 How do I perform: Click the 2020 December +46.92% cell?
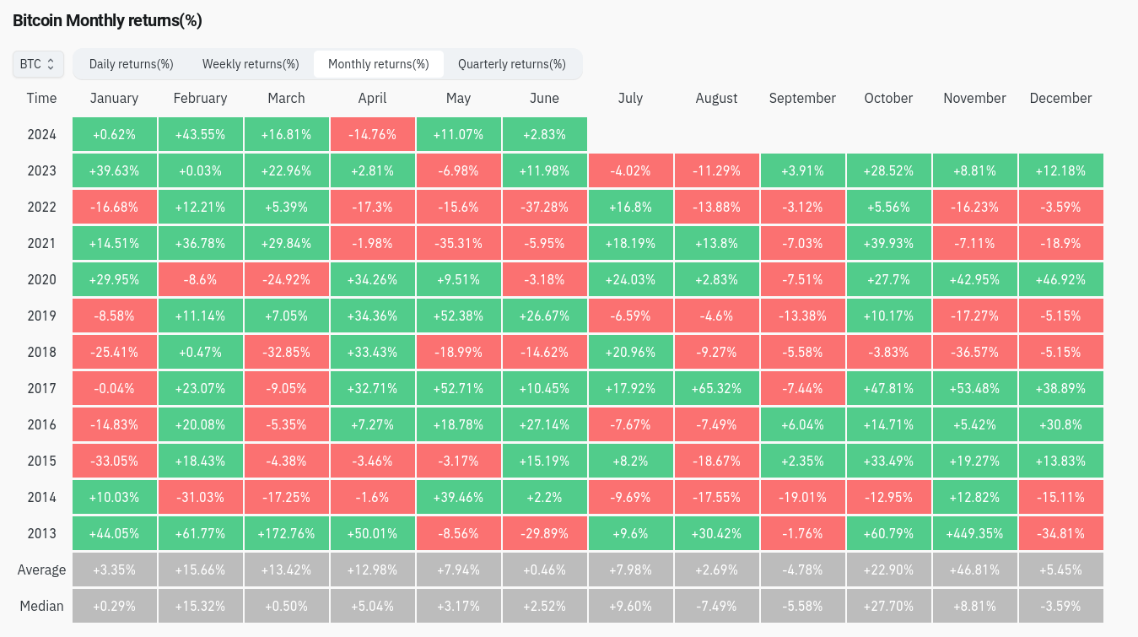[x=1060, y=279]
